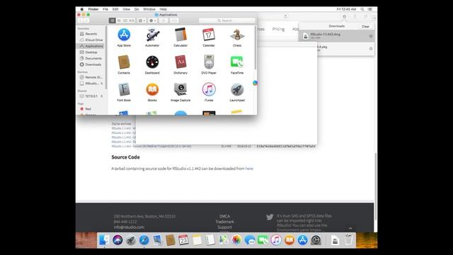Click Finder icon in the Dock

[x=104, y=240]
